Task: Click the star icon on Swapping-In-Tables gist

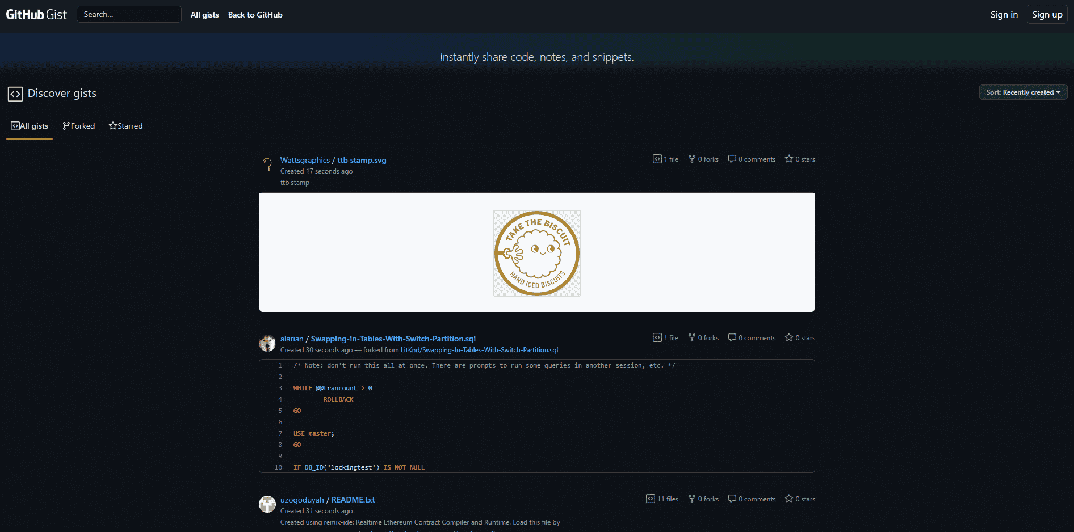Action: (x=788, y=337)
